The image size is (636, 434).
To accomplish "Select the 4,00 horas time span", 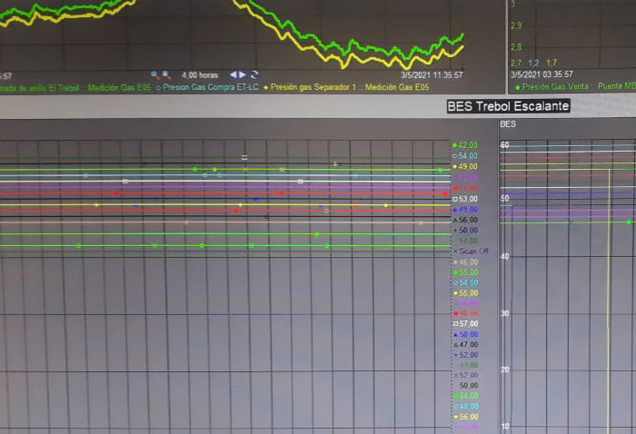I will point(200,75).
